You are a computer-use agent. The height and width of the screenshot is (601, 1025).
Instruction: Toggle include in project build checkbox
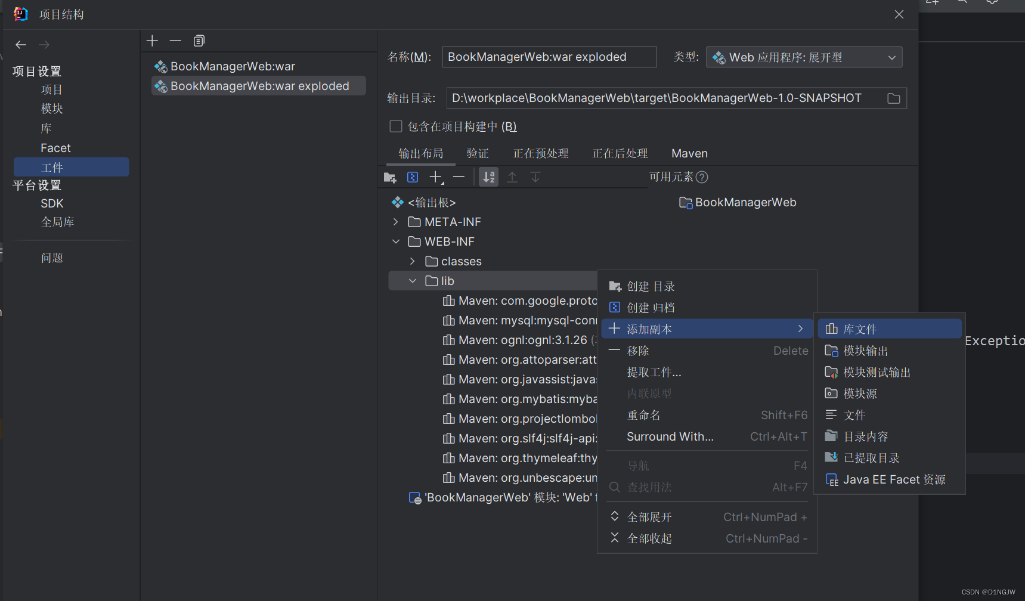pos(396,126)
